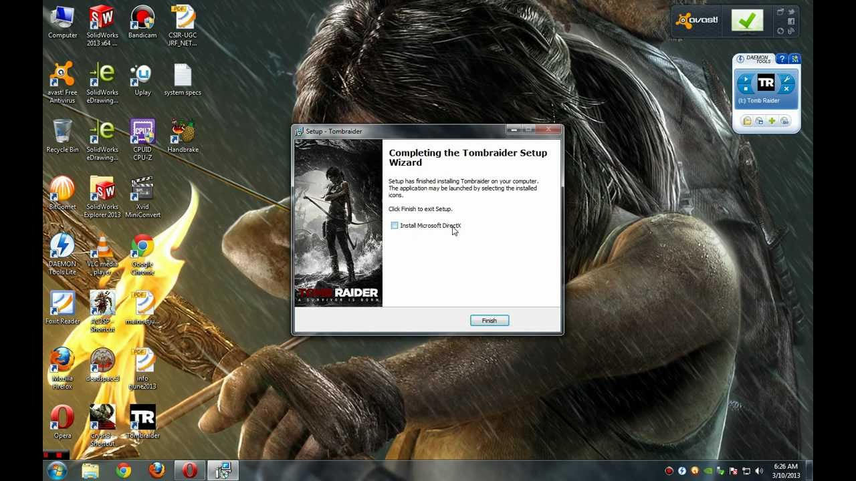The height and width of the screenshot is (481, 856).
Task: Open the Computer desktop icon
Action: tap(62, 22)
